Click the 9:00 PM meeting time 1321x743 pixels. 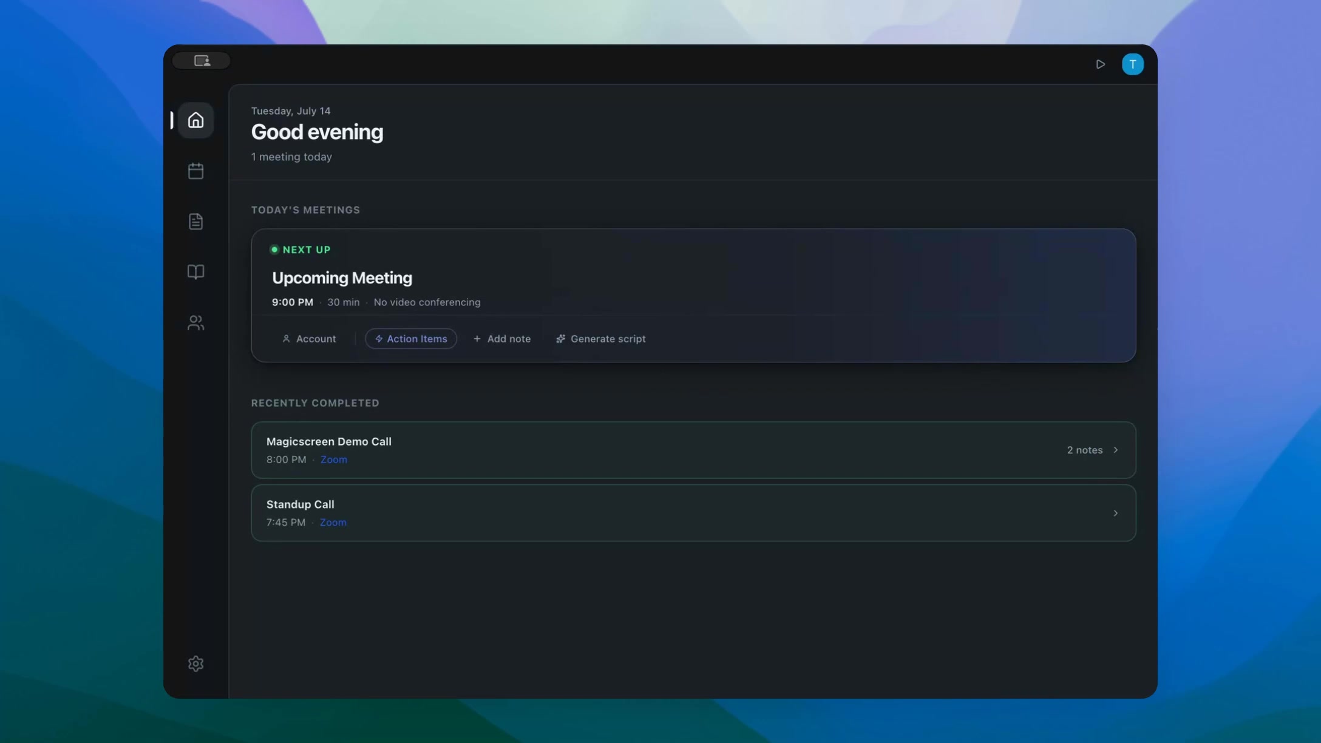pos(293,302)
